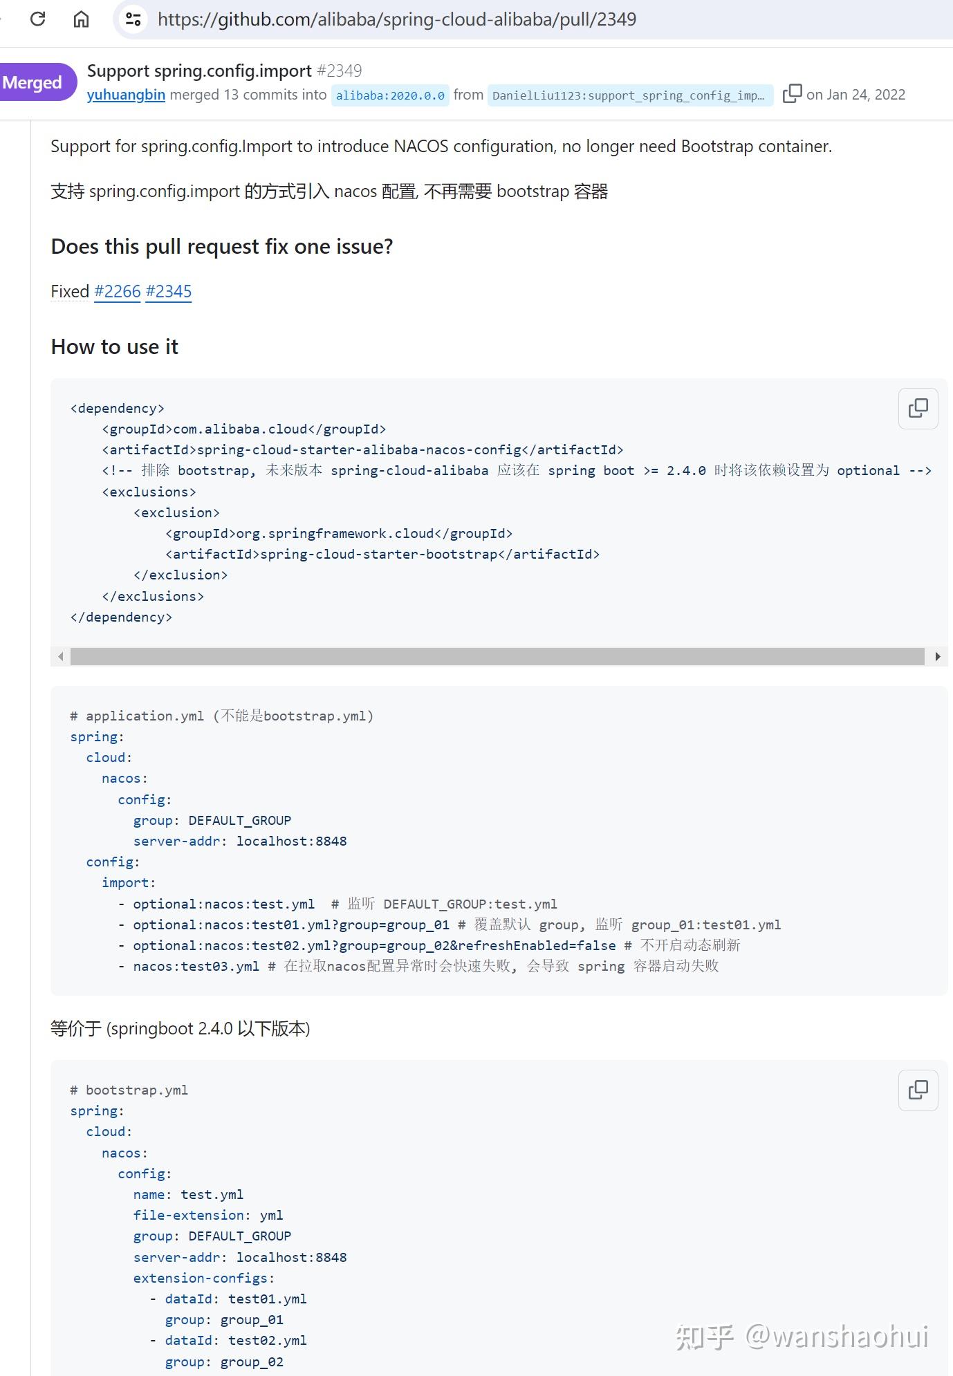Screen dimensions: 953x1376
Task: Click the 'How to use it' heading
Action: click(x=115, y=347)
